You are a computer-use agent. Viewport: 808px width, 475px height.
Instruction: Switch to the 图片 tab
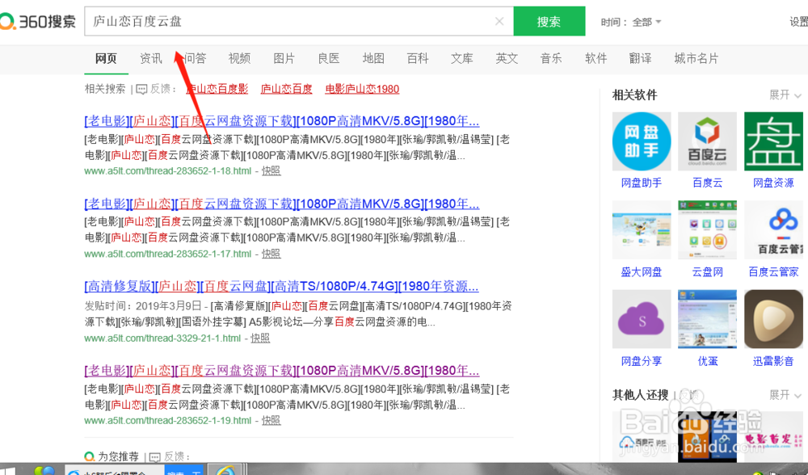coord(284,57)
